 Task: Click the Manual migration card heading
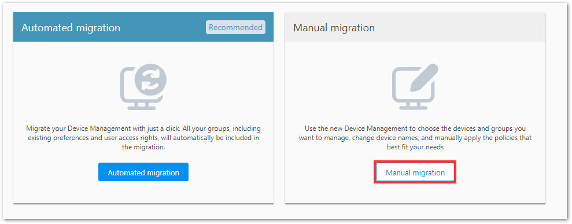[x=334, y=28]
